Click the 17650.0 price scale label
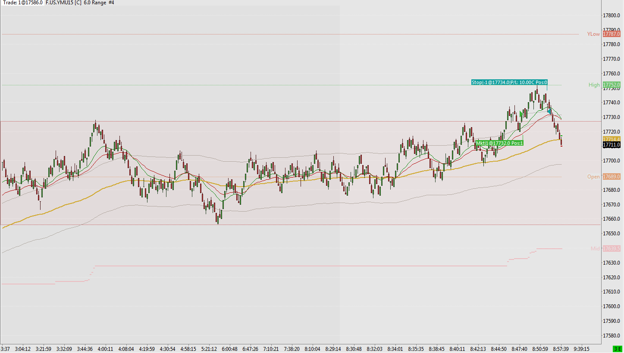 [x=612, y=234]
